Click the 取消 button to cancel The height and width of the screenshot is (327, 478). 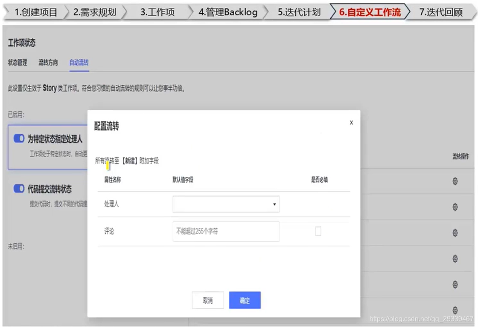[208, 300]
